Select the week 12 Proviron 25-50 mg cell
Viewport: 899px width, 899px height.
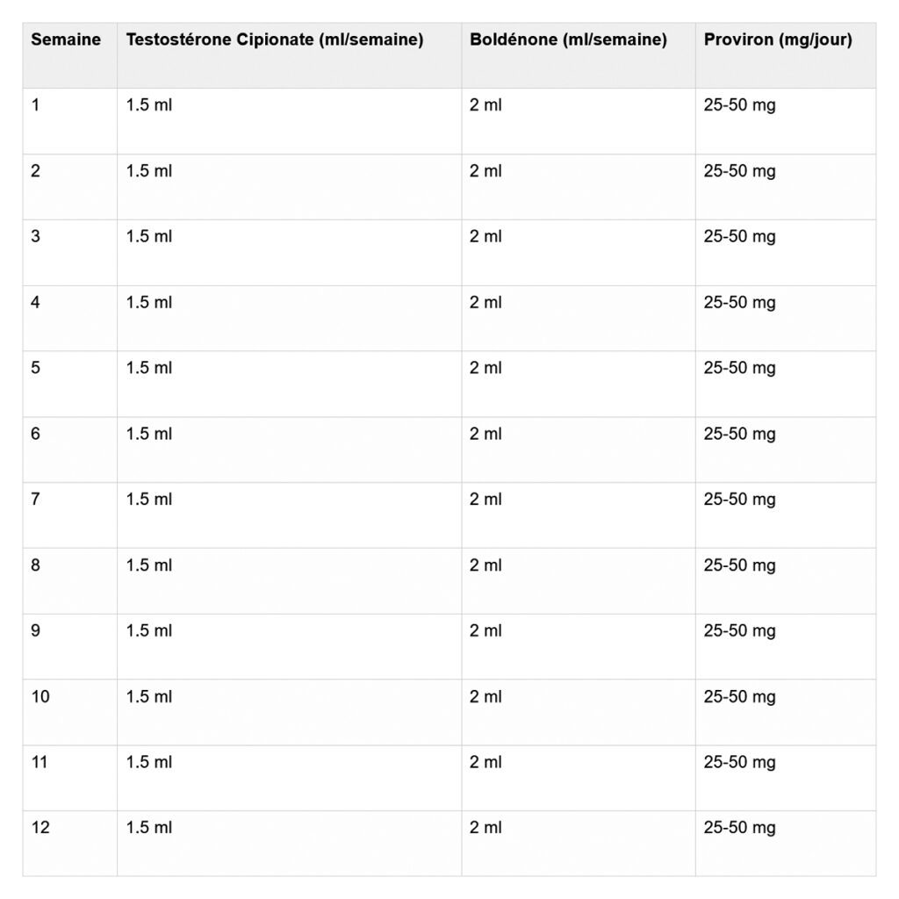(x=739, y=828)
